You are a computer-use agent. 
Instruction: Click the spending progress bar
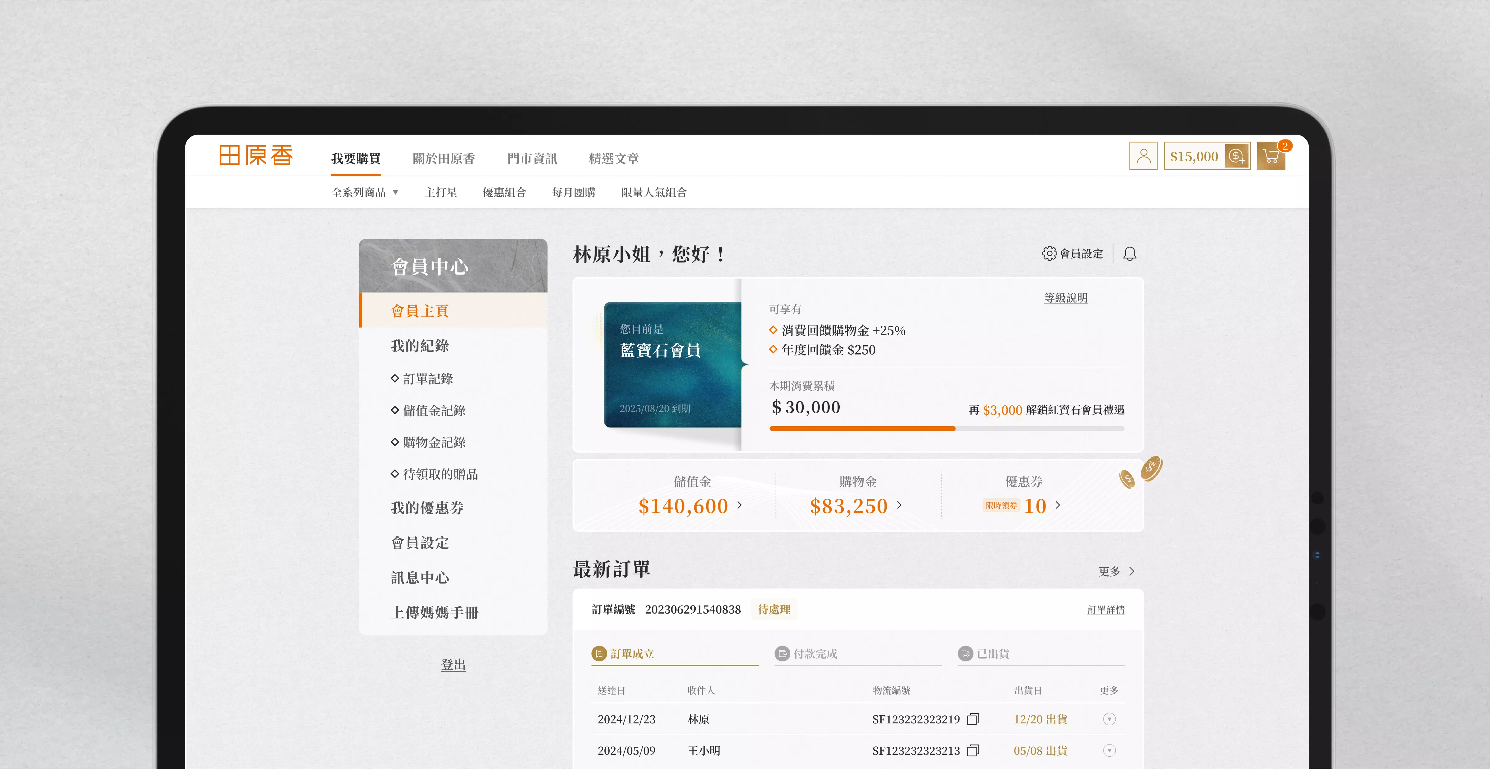pos(946,428)
